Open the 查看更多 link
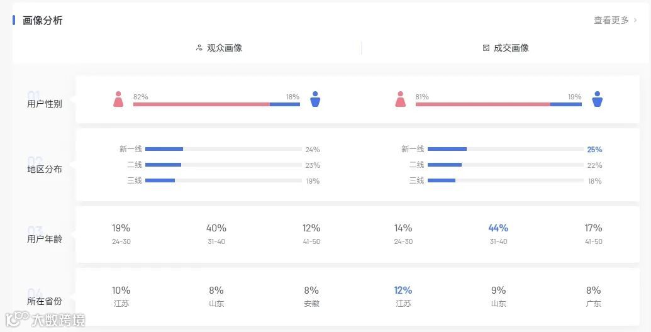 tap(611, 20)
